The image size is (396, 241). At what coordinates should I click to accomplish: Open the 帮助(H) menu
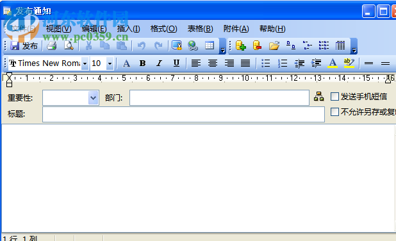click(272, 29)
